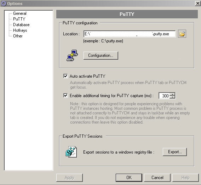The image size is (201, 185).
Task: Cancel the options dialog
Action: point(157,178)
